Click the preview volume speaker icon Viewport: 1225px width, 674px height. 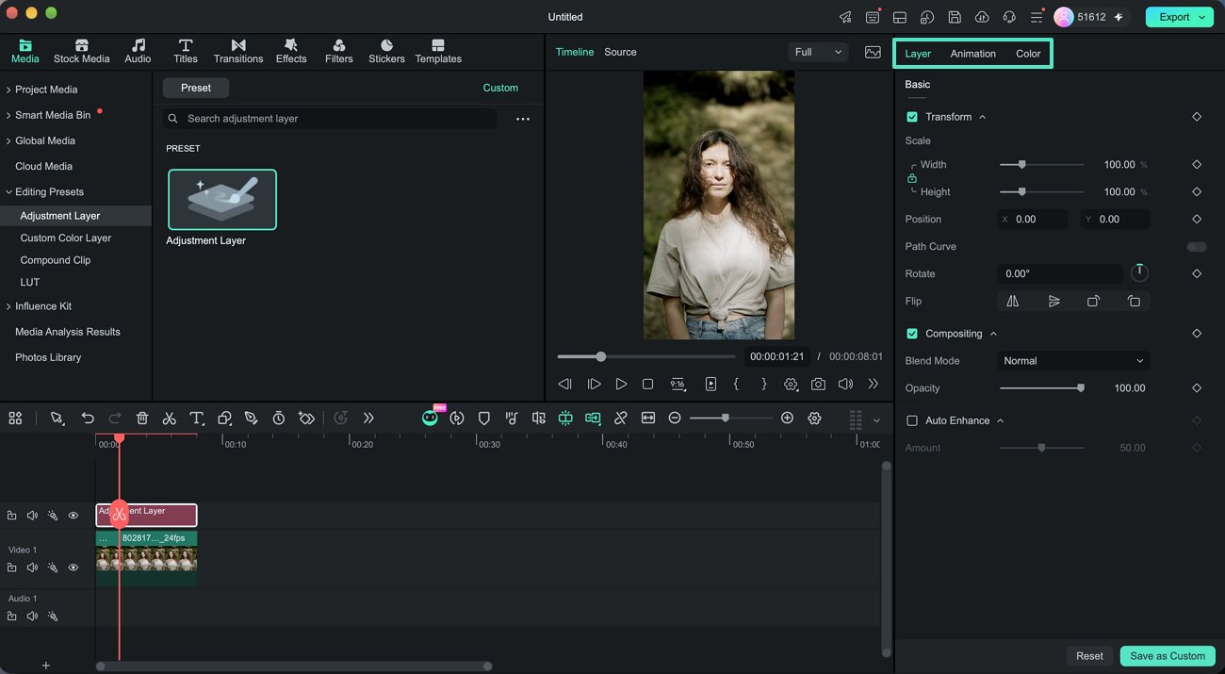(x=845, y=384)
